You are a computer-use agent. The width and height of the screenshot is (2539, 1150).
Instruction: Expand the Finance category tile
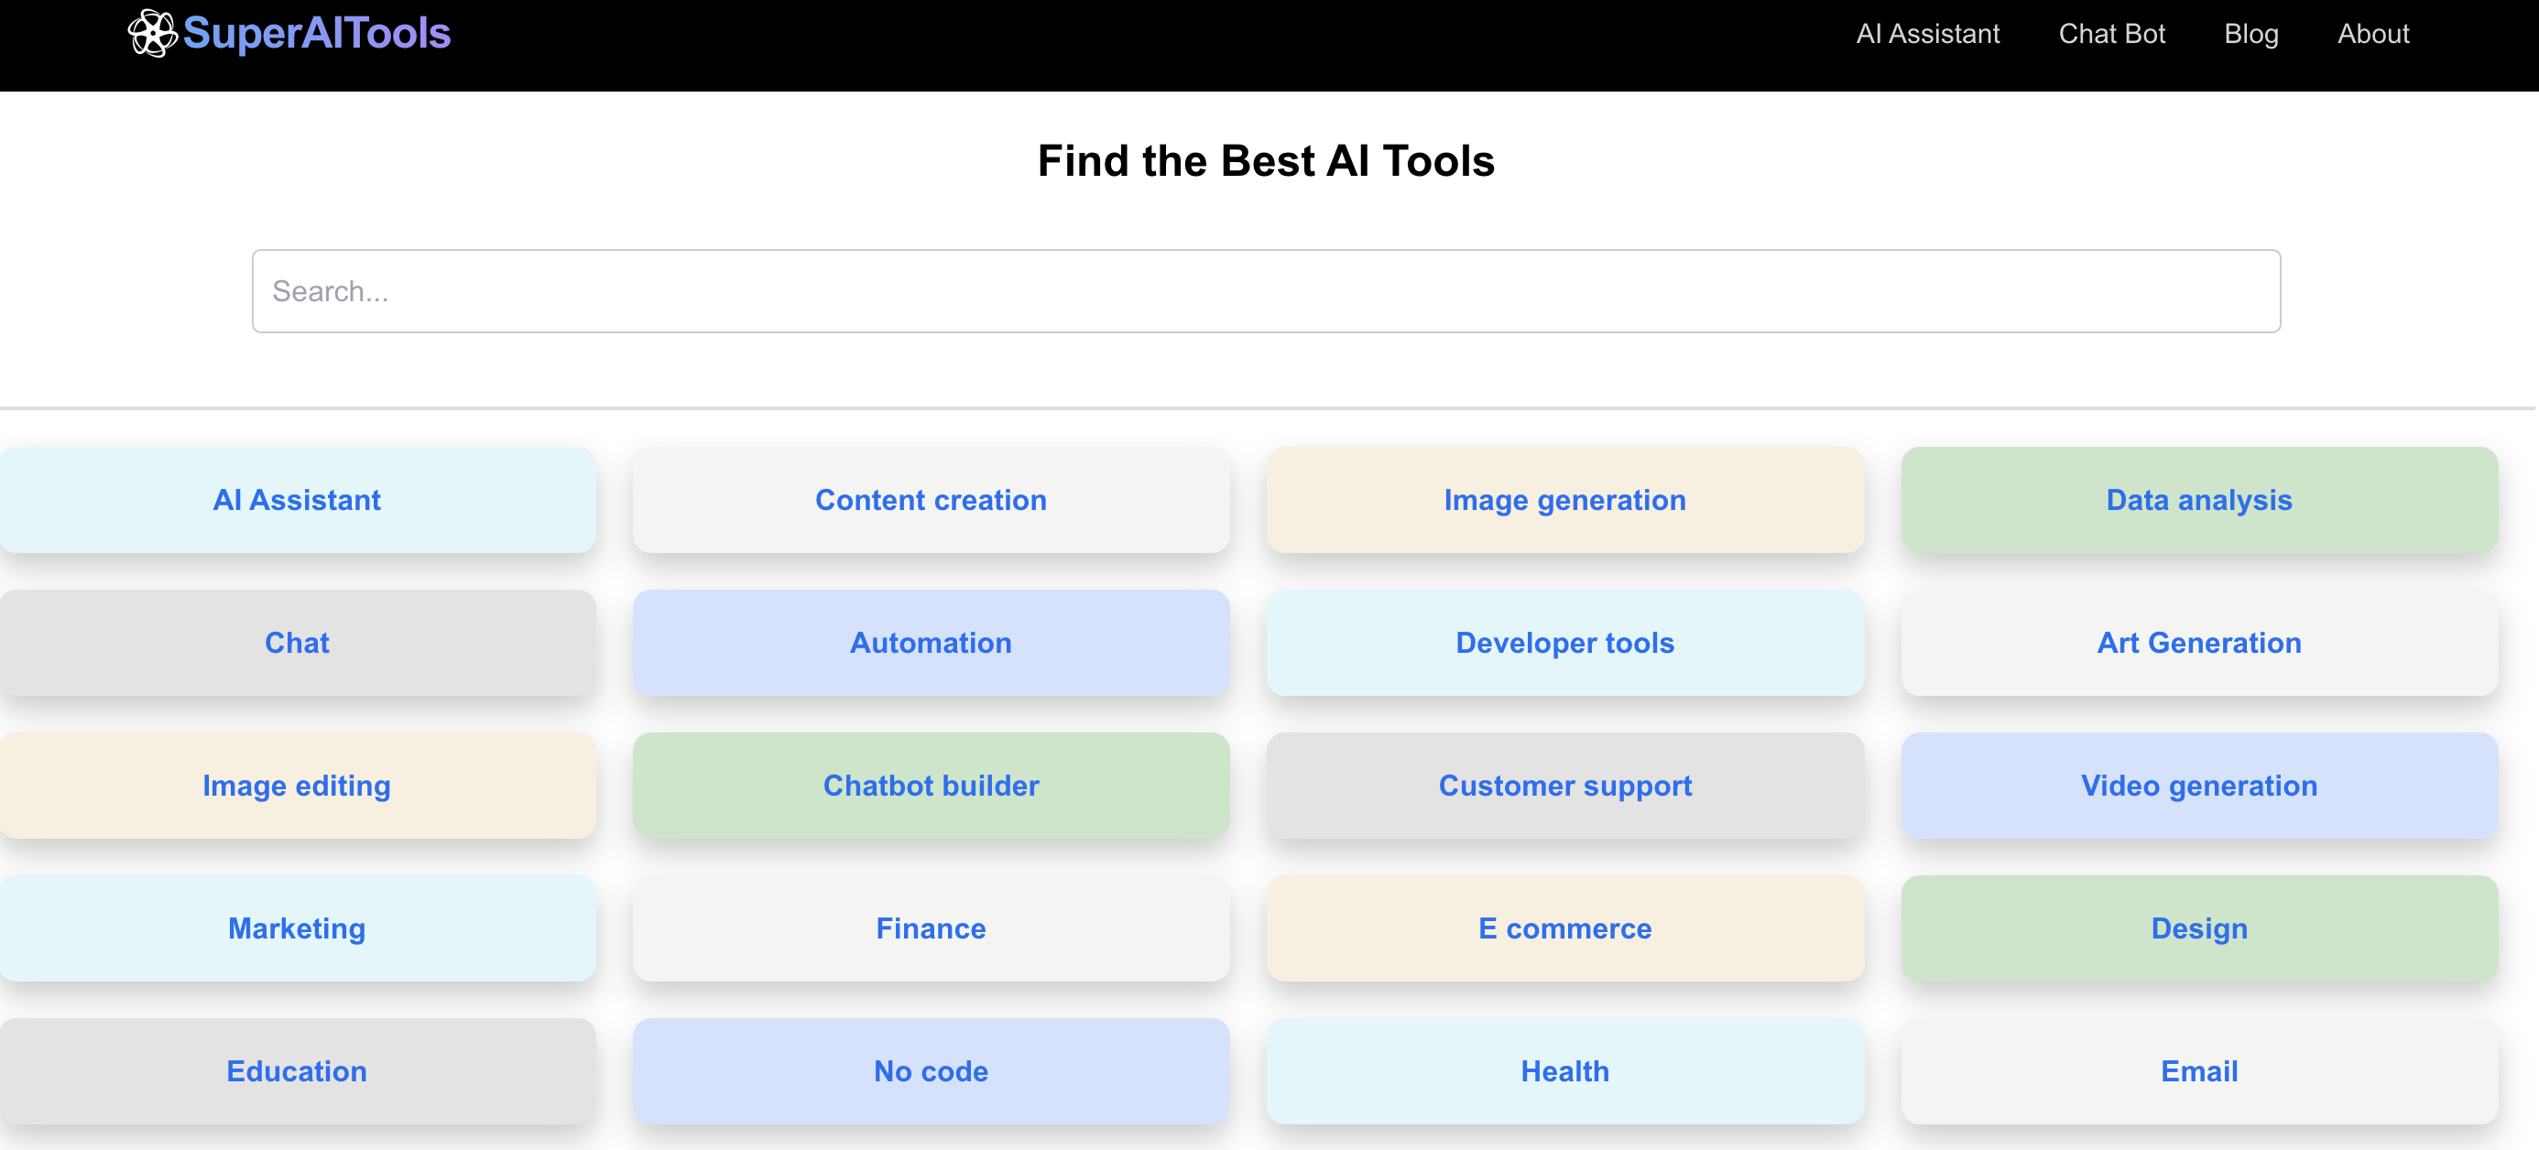[932, 928]
